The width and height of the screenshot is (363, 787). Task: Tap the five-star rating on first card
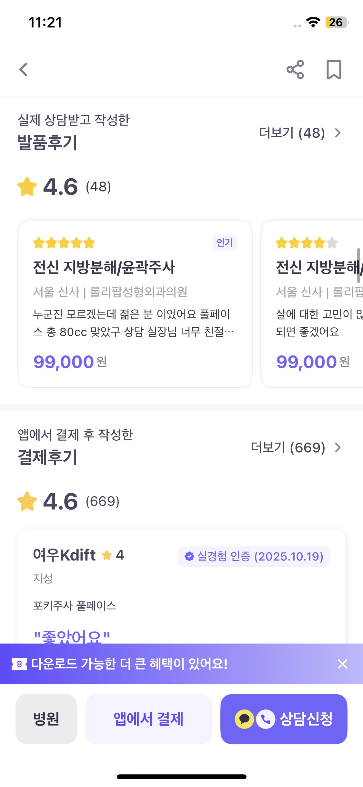[64, 243]
